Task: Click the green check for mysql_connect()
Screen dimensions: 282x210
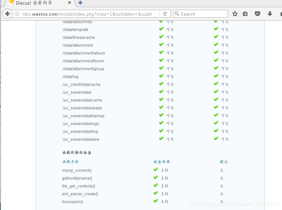Action: [156, 170]
